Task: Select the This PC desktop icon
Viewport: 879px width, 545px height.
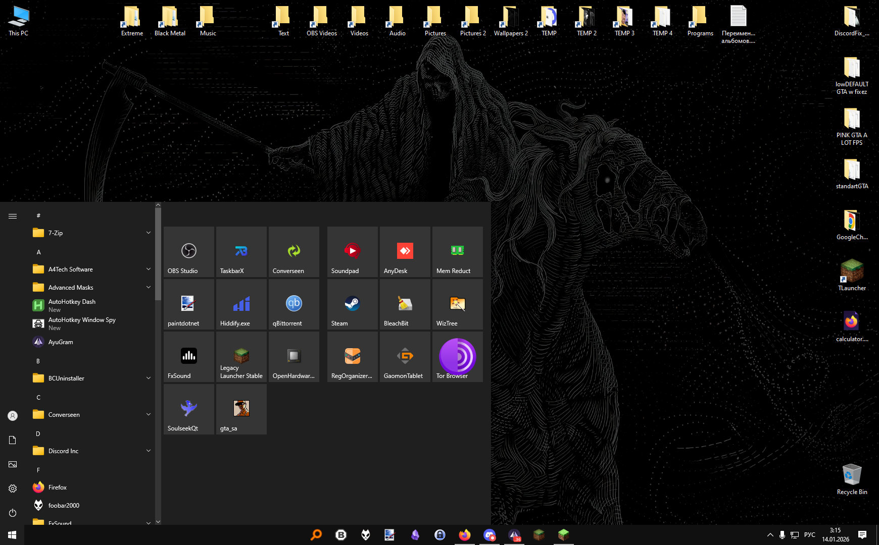Action: [19, 21]
